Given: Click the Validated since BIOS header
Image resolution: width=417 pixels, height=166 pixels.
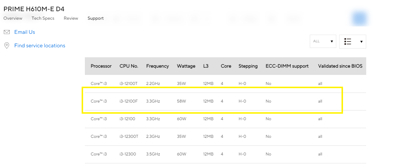Looking at the screenshot, I should [340, 66].
